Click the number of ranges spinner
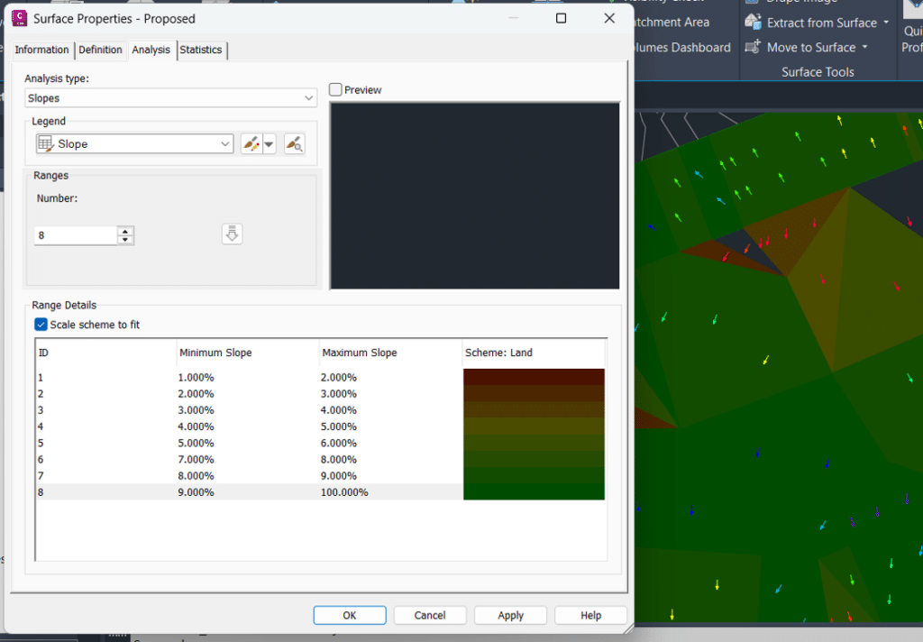Image resolution: width=923 pixels, height=642 pixels. (x=124, y=235)
